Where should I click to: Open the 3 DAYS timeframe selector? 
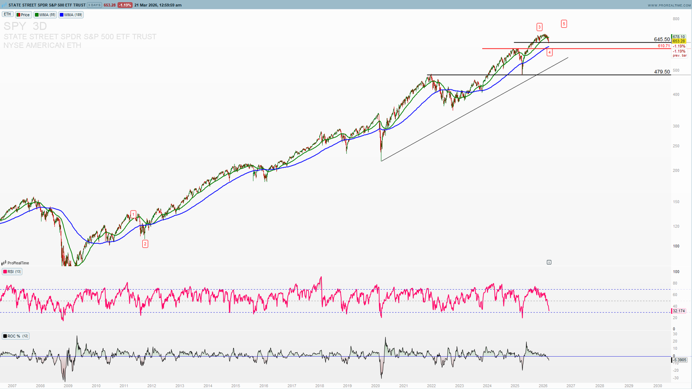pos(94,5)
